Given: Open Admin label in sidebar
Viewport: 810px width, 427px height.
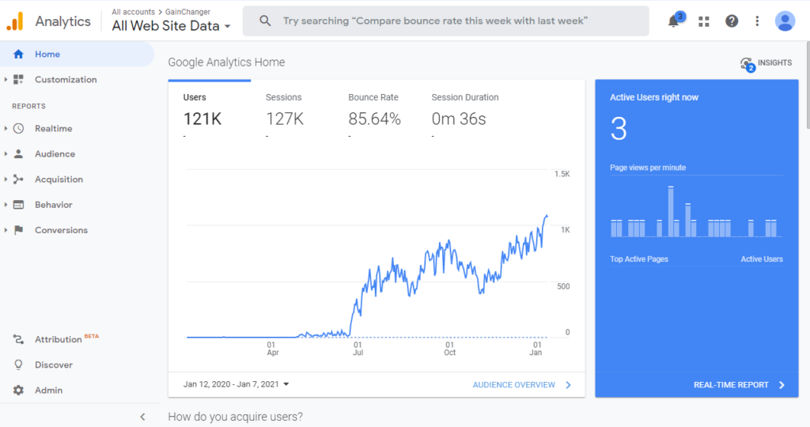Looking at the screenshot, I should click(x=48, y=391).
